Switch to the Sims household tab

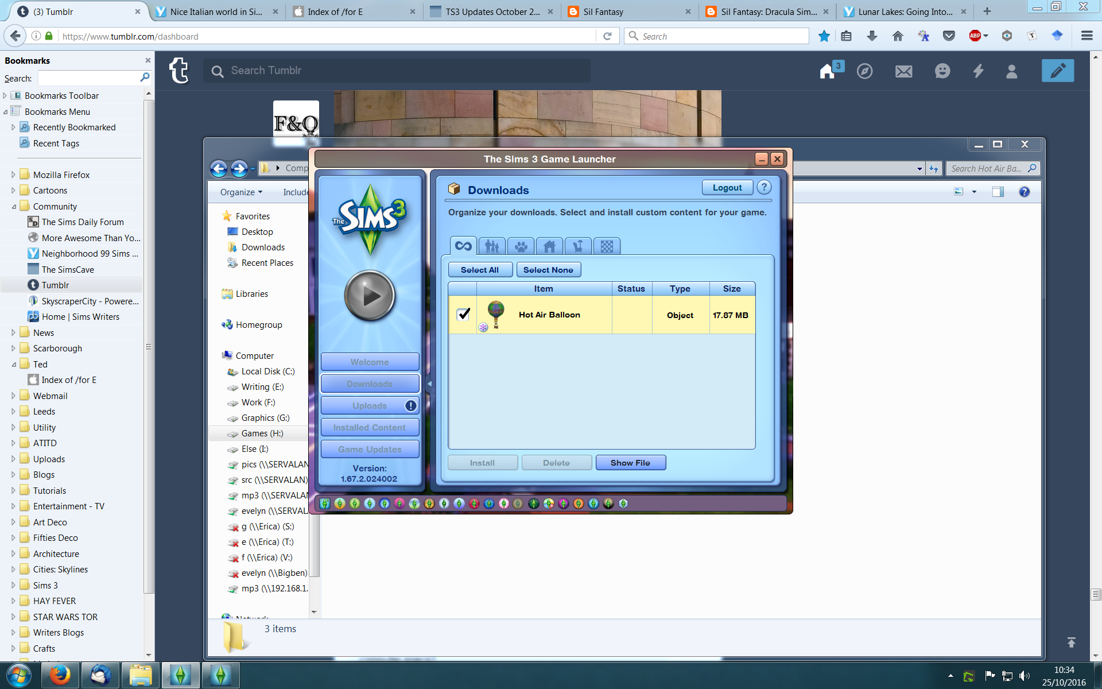click(492, 246)
